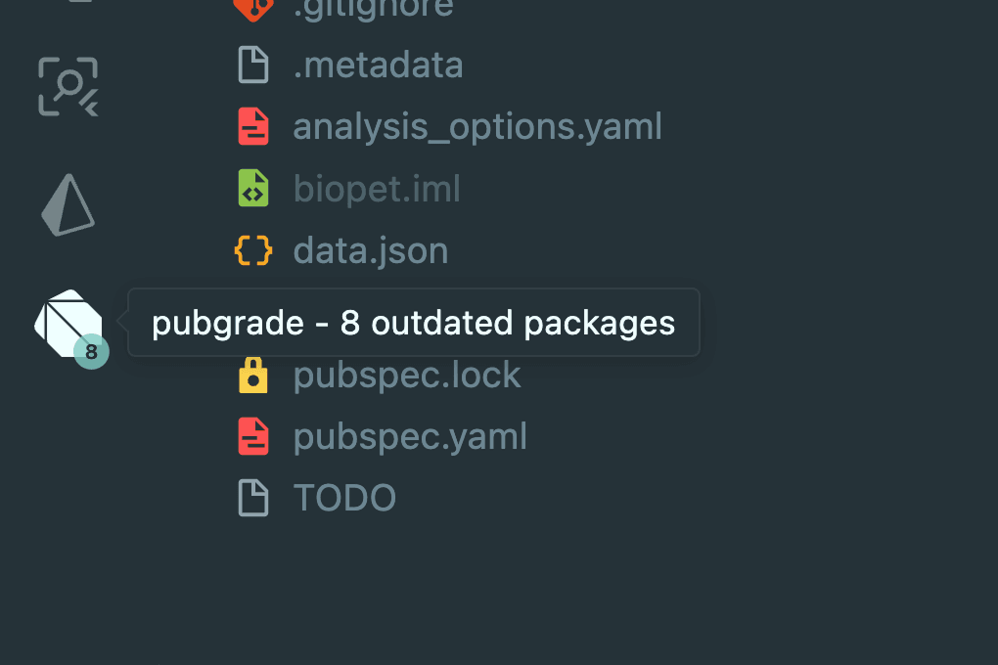
Task: Click the yellow lock icon beside pubspec.lock
Action: (x=253, y=376)
